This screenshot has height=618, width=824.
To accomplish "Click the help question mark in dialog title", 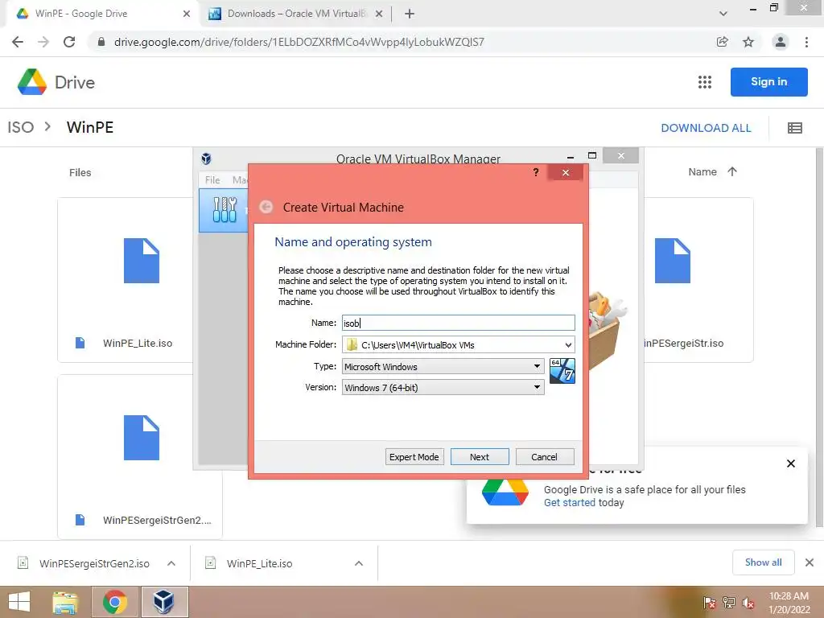I will [535, 172].
